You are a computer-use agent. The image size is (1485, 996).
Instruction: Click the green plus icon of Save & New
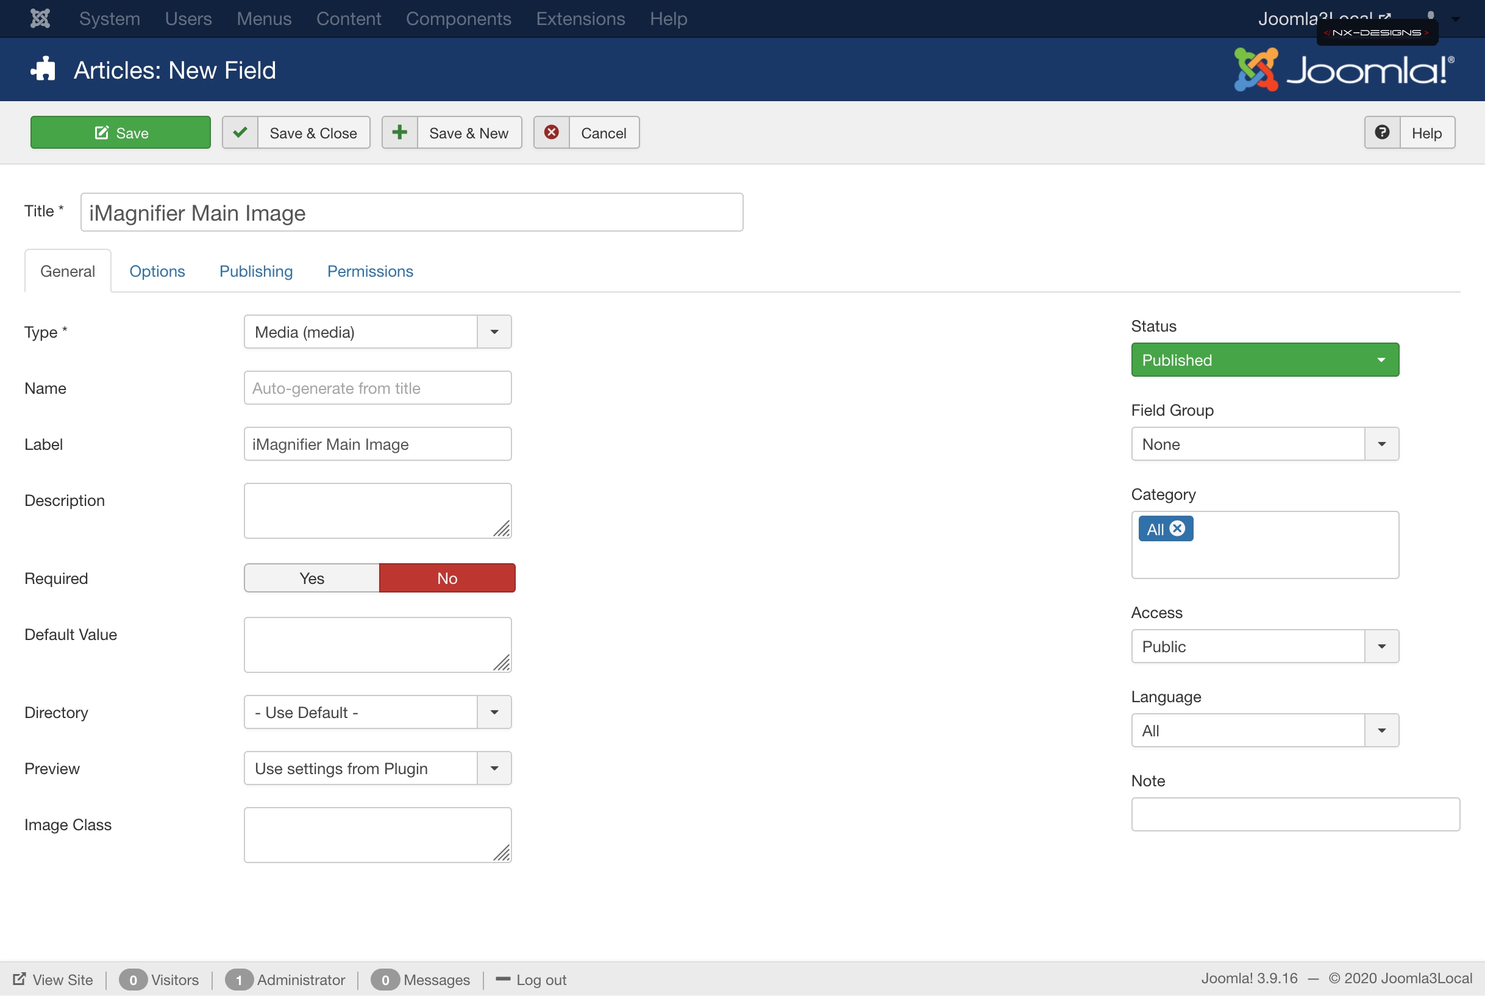click(x=399, y=132)
